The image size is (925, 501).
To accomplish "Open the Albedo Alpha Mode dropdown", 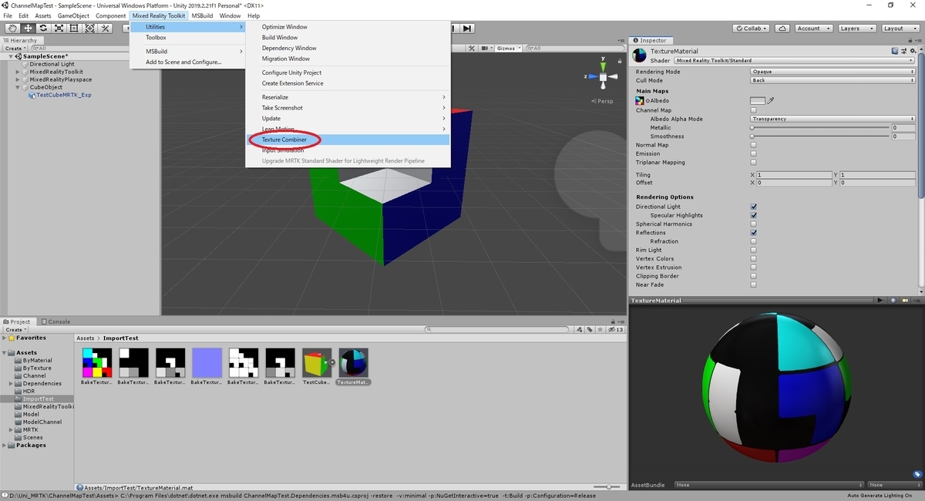I will point(832,119).
